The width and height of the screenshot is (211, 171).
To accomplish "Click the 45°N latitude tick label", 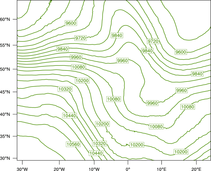I will 5,92.
